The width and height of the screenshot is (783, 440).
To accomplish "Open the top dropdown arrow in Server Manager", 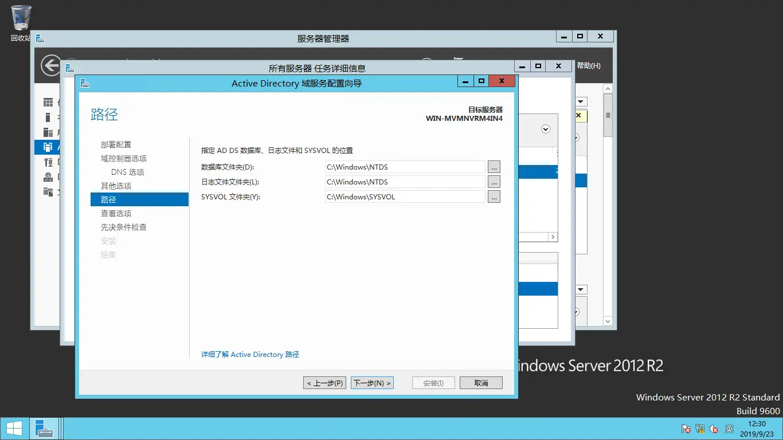I will click(581, 102).
